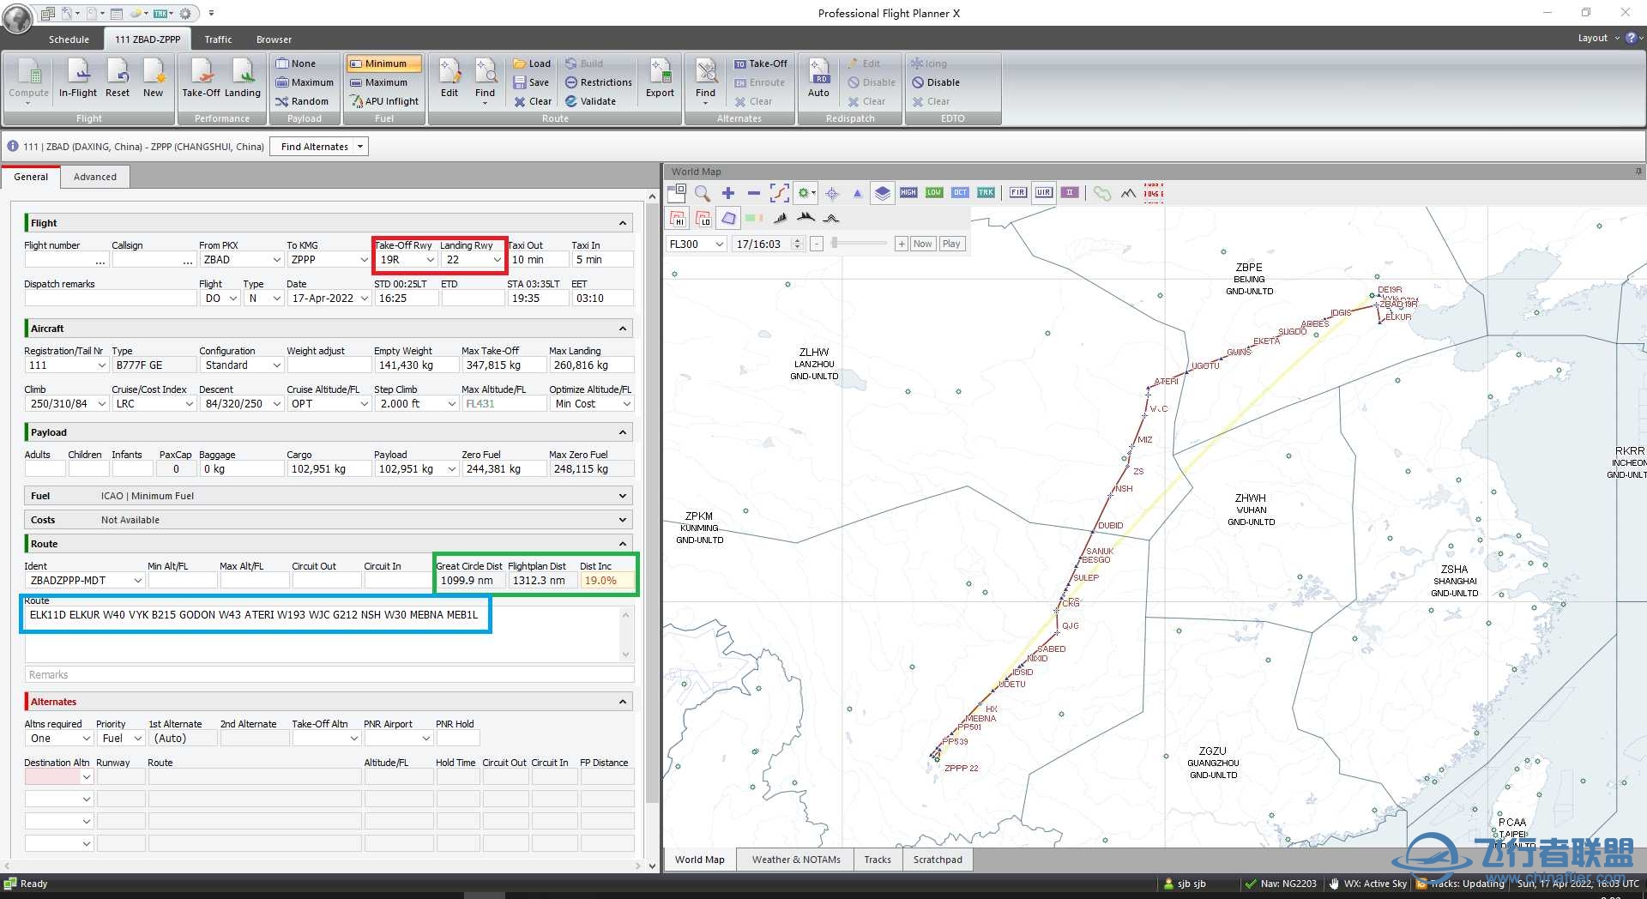Viewport: 1647px width, 899px height.
Task: Open Landing Rwy 22 dropdown
Action: pos(497,260)
